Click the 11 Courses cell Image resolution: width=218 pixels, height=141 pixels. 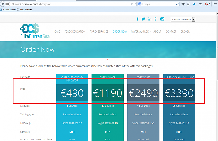point(143,106)
